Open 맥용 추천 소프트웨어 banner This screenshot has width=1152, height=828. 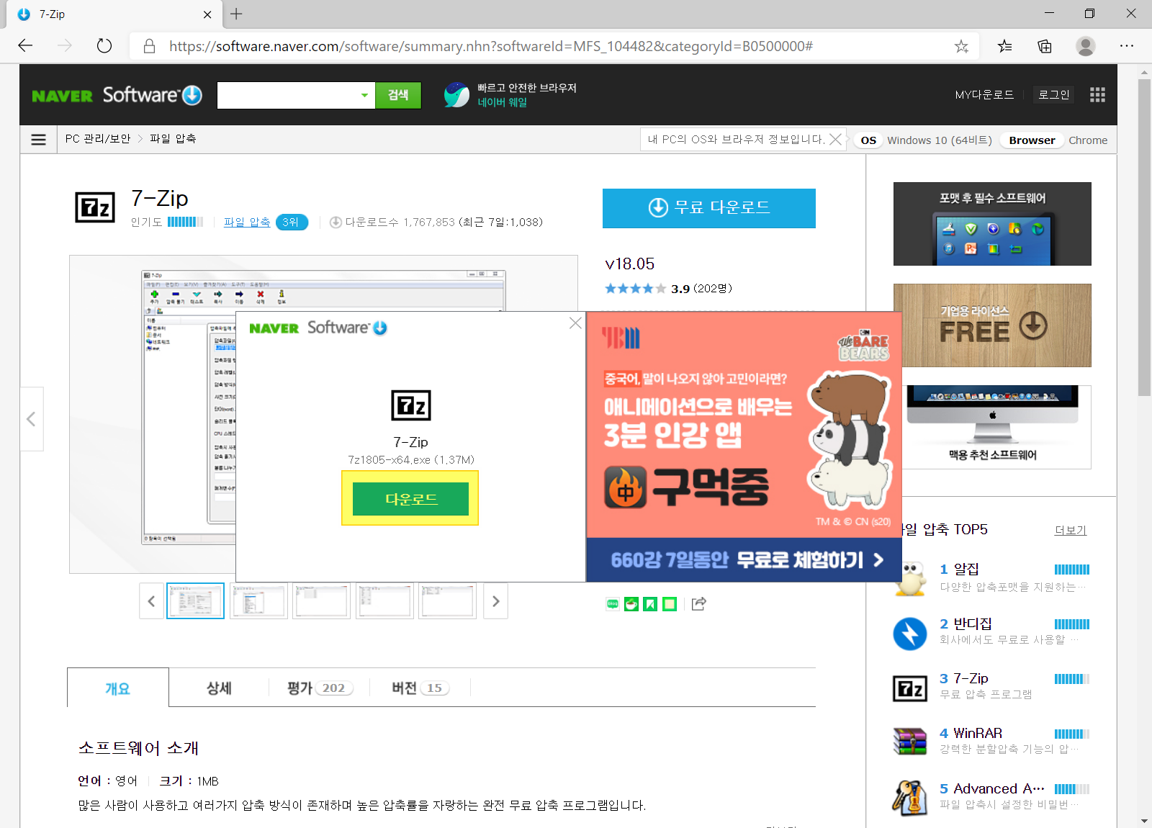[x=996, y=427]
